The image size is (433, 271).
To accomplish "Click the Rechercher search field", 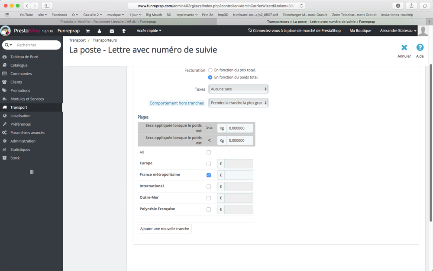I will pos(37,45).
